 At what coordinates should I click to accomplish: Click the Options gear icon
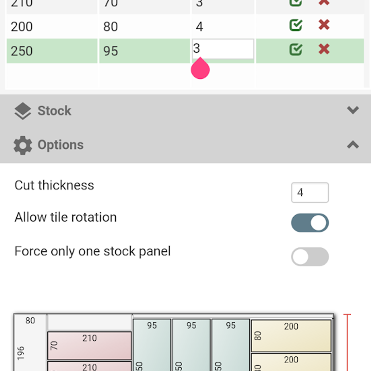(x=22, y=145)
